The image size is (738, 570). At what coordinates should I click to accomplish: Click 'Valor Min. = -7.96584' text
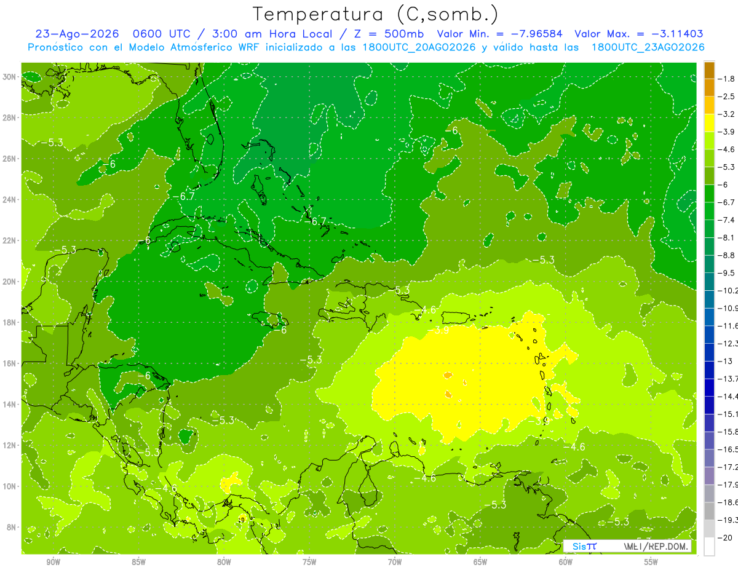[x=499, y=34]
